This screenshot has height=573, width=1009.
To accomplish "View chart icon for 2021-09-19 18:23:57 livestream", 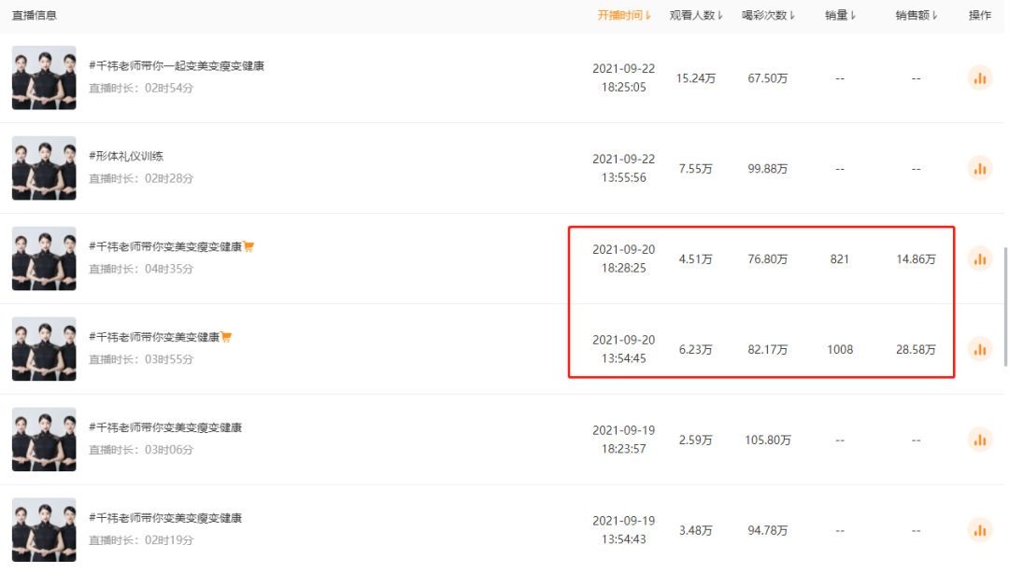I will point(980,440).
